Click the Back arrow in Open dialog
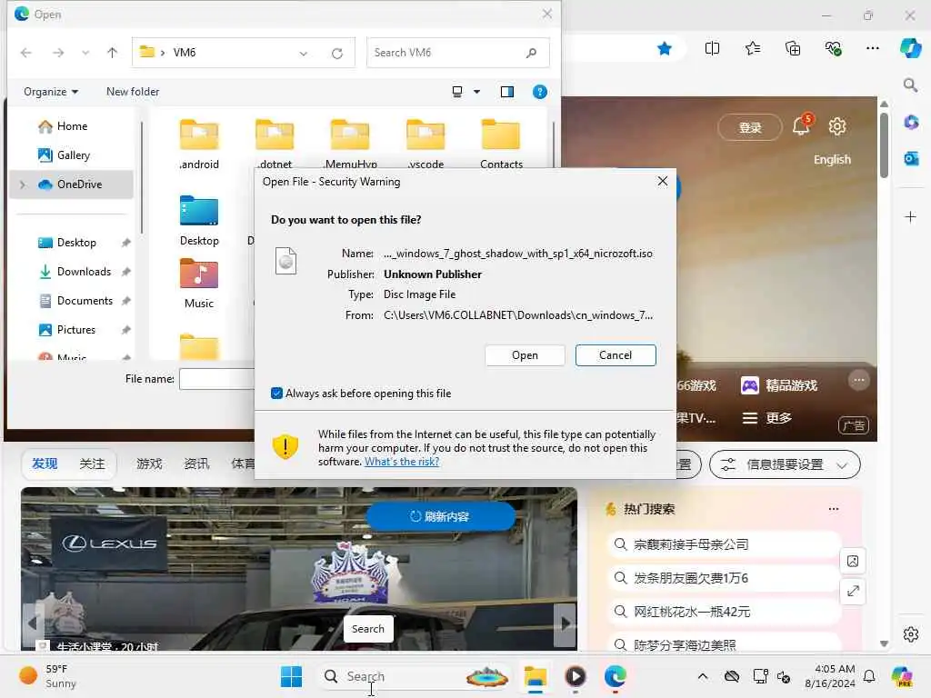This screenshot has height=698, width=931. tap(26, 53)
